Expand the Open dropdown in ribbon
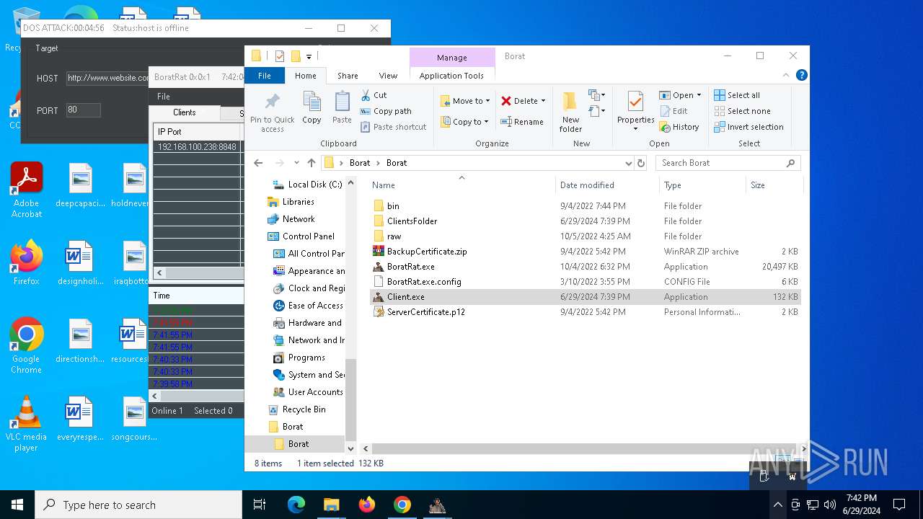This screenshot has width=923, height=519. tap(699, 95)
